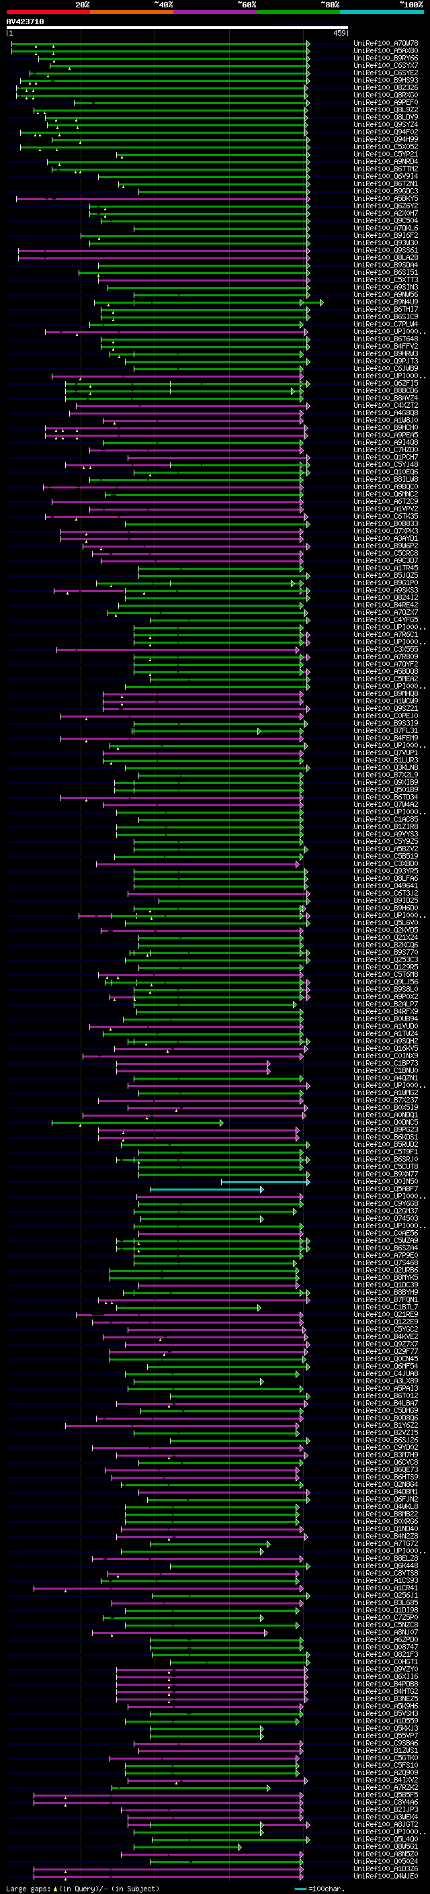Select label UniRef100_A5BKY5
The height and width of the screenshot is (1894, 430).
[x=386, y=198]
